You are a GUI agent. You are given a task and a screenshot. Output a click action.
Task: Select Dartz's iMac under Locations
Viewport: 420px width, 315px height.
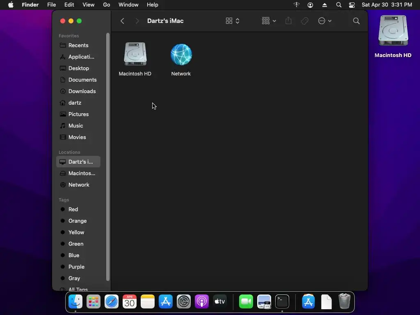(x=78, y=162)
